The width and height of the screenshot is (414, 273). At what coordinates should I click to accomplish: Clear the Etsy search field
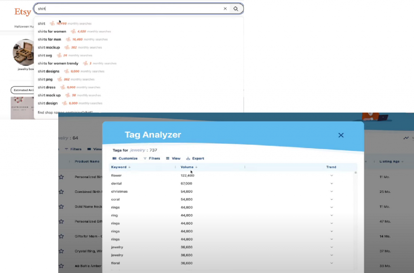coord(225,8)
